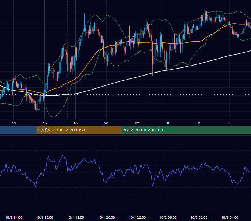Image resolution: width=251 pixels, height=221 pixels.
Task: Click the 20 hour label on the price chart axis
Action: (106, 123)
